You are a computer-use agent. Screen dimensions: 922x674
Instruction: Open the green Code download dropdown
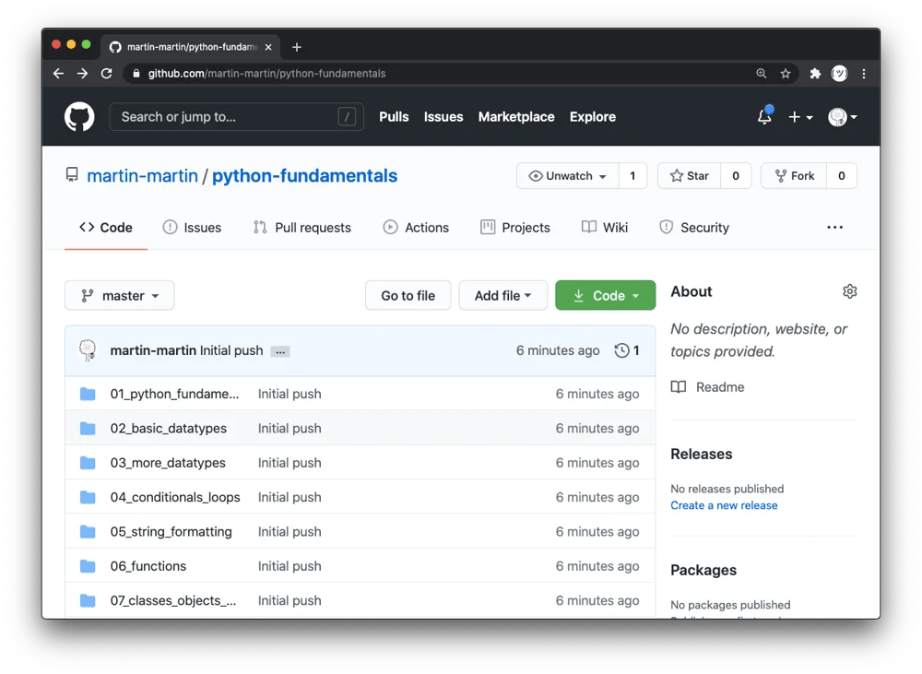[605, 295]
